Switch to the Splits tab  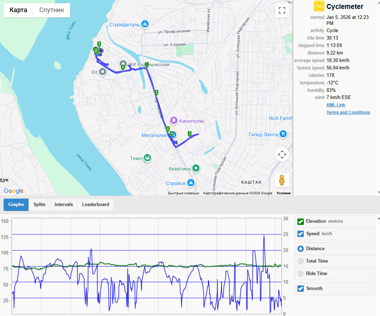pyautogui.click(x=39, y=205)
